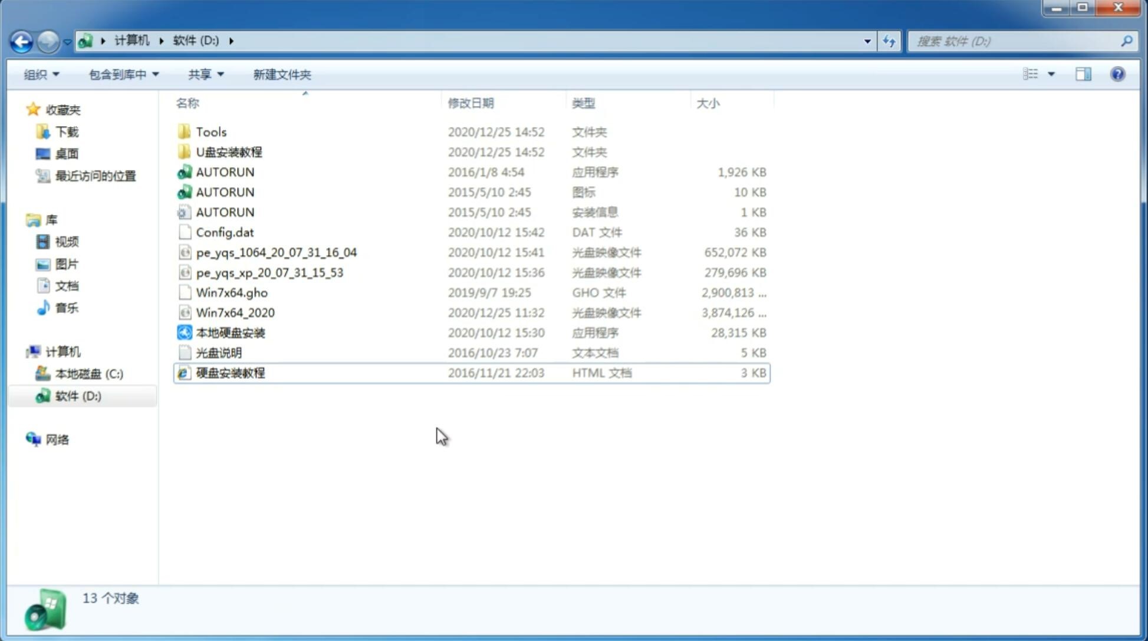1148x641 pixels.
Task: Click 包含到库中 button
Action: tap(122, 74)
